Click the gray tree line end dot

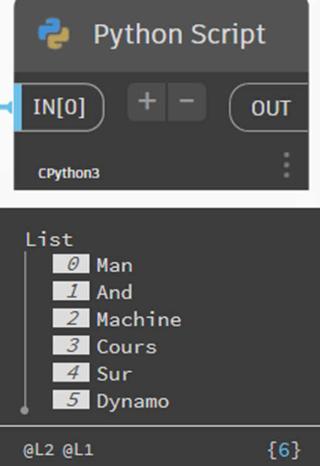(24, 410)
